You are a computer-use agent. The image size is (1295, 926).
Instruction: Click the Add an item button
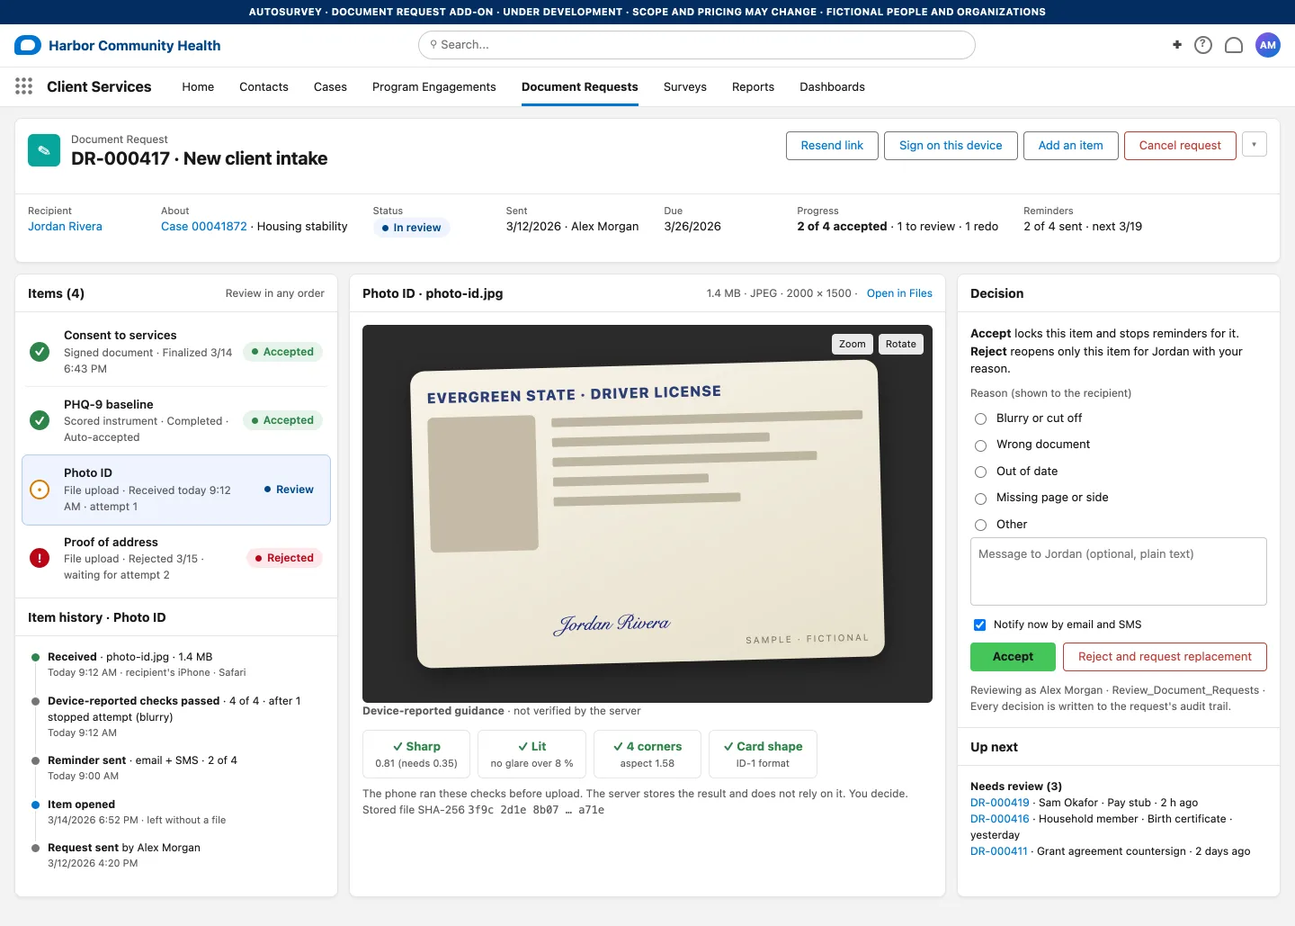pos(1070,146)
